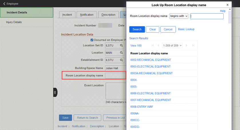Switch to the Incident tab
The image size is (240, 130).
pyautogui.click(x=67, y=15)
